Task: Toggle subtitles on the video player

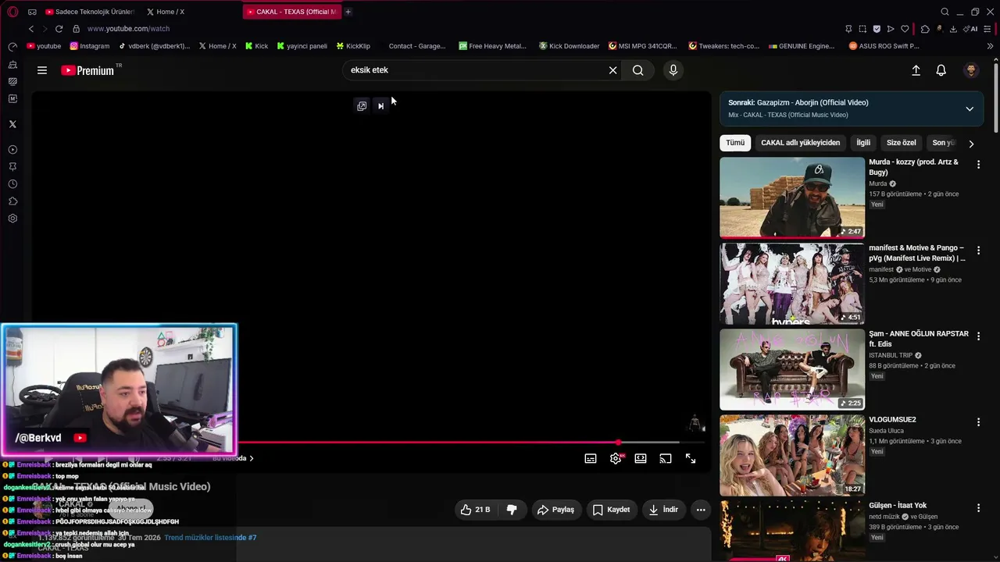Action: [x=591, y=458]
